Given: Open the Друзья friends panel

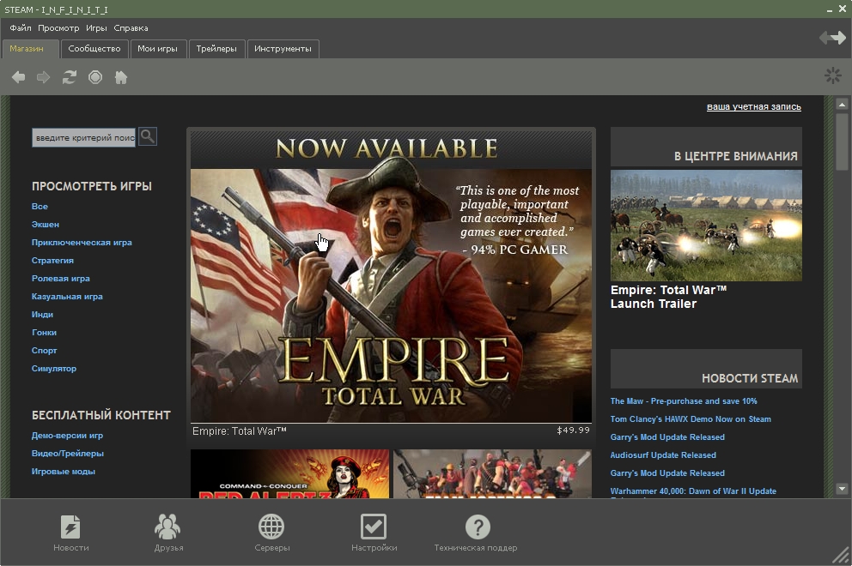Looking at the screenshot, I should click(168, 533).
